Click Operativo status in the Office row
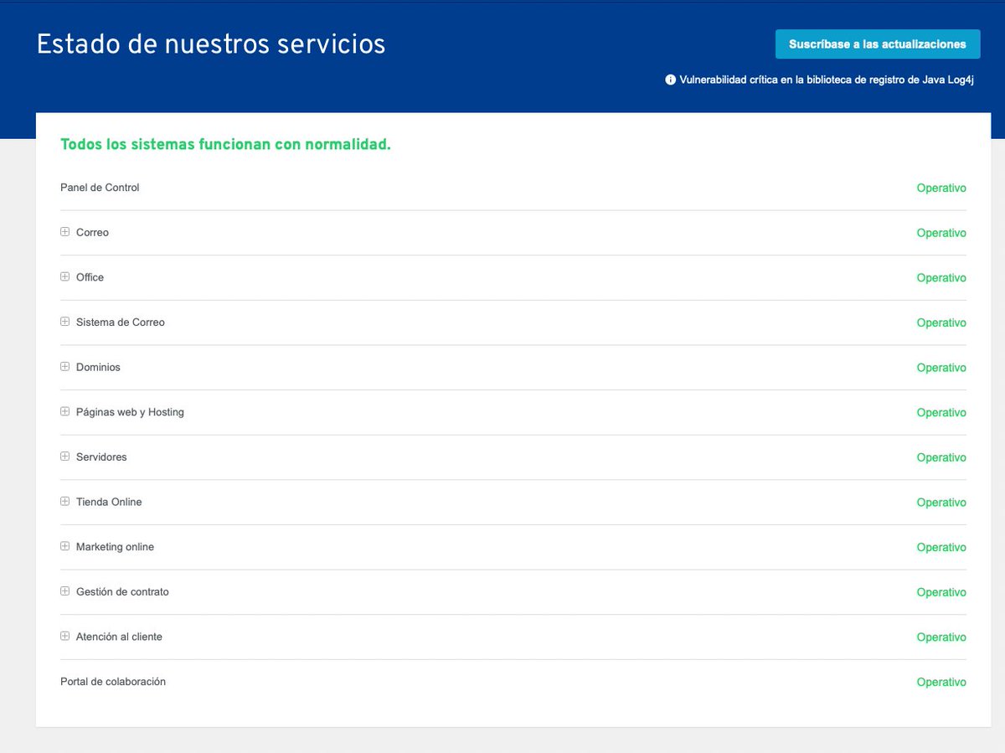This screenshot has height=753, width=1005. tap(941, 278)
